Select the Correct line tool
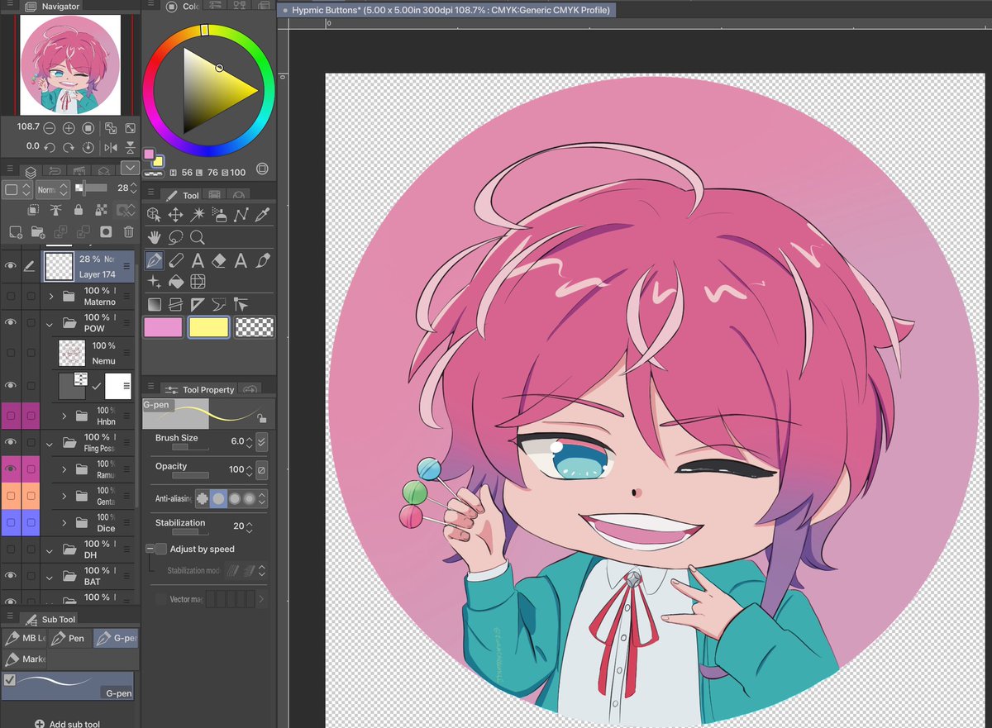The height and width of the screenshot is (728, 992). [241, 304]
